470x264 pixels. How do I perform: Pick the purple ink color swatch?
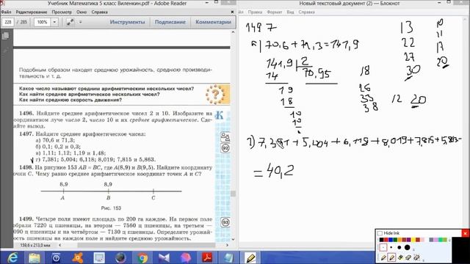point(408,240)
